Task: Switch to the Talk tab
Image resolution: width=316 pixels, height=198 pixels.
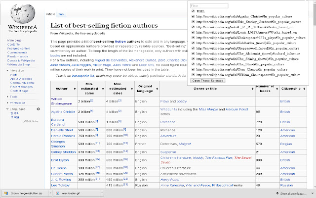Action: click(61, 15)
